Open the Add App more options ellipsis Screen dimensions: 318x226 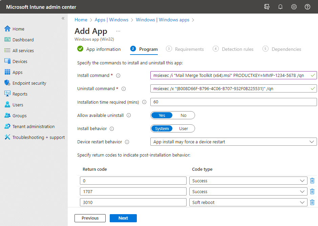[x=118, y=31]
